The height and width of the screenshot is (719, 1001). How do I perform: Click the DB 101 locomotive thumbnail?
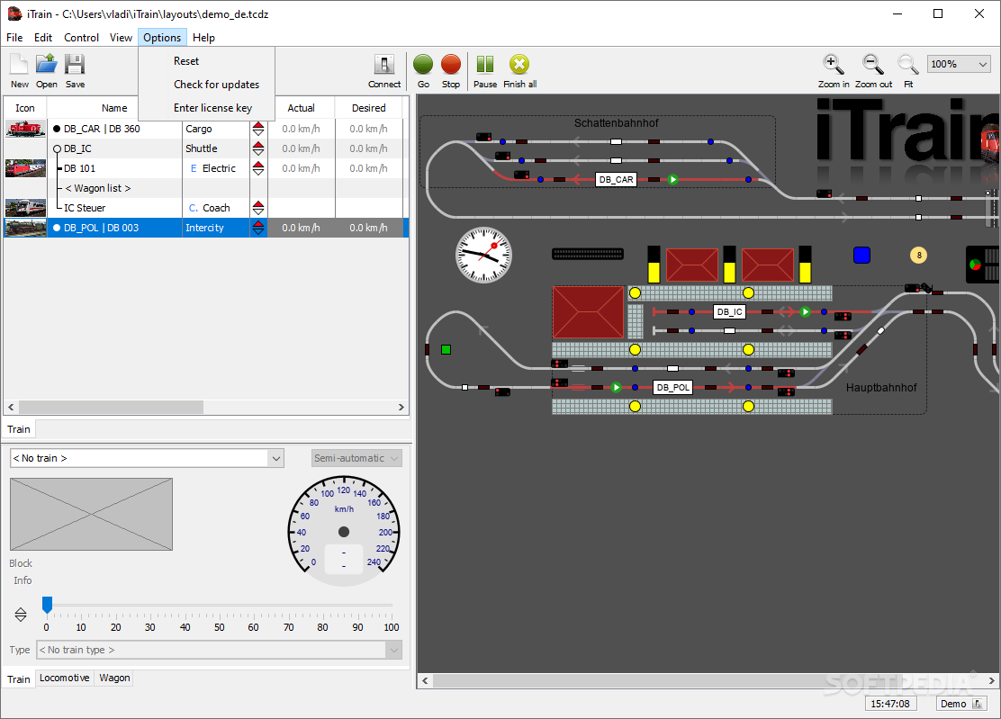point(25,168)
